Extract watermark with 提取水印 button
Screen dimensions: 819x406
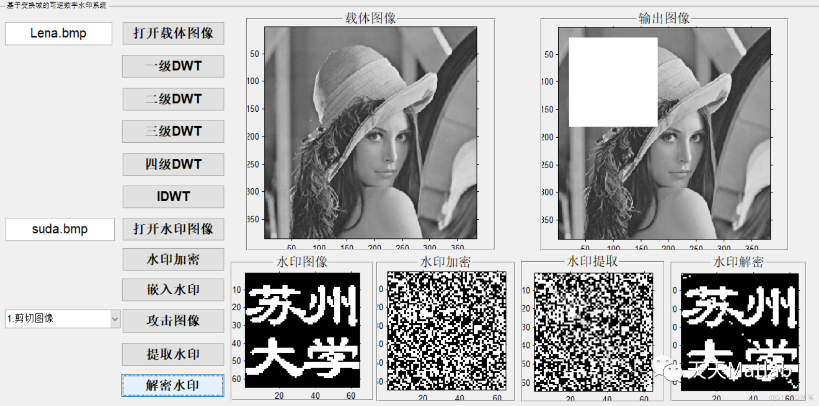(173, 354)
